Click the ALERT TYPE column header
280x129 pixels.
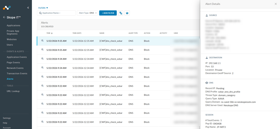click(x=133, y=33)
